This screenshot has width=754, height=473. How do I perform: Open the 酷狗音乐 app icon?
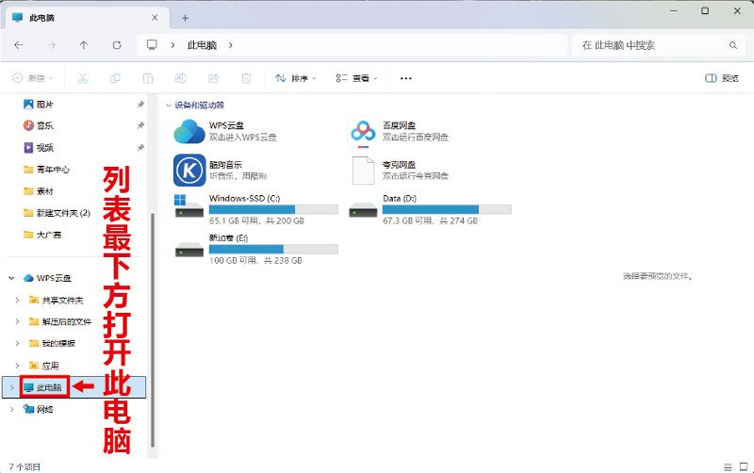[x=188, y=171]
